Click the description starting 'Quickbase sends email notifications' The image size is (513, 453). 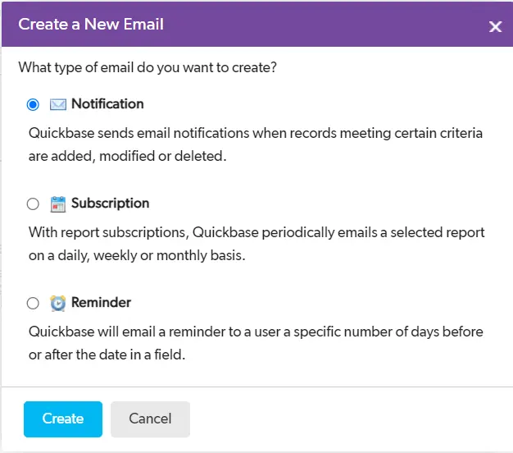click(256, 144)
